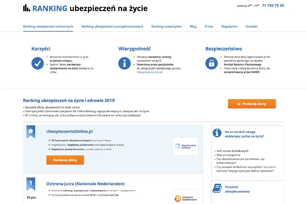
Task: Click the Wiek przystąpienia list item
Action: [228, 155]
